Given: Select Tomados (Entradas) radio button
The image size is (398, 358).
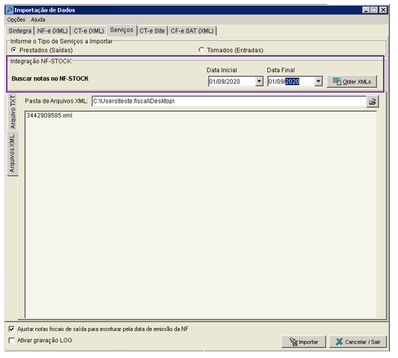Looking at the screenshot, I should coord(201,50).
